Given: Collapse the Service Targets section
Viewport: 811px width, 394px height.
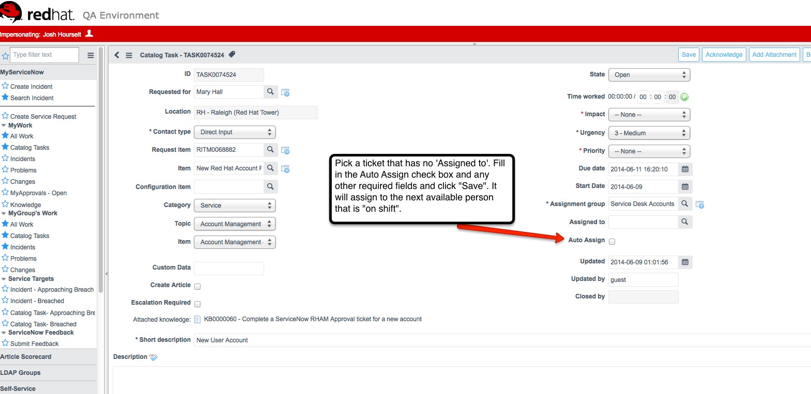Looking at the screenshot, I should click(x=4, y=279).
